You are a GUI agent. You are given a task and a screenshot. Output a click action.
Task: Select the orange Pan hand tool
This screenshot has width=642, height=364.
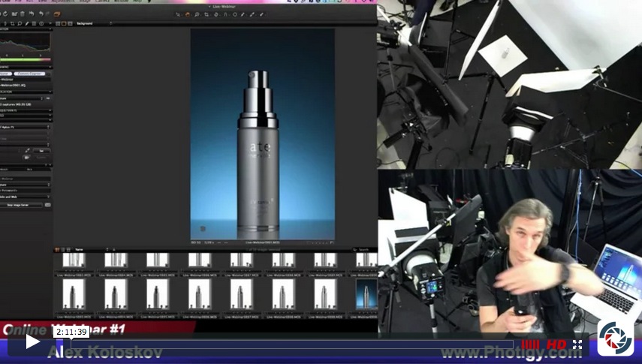tap(188, 14)
